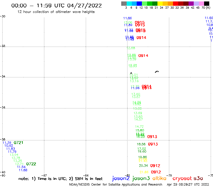
Task: Click the 'NOAA/NESDIS Center for Satellite Applications and Research' footer
Action: click(116, 185)
